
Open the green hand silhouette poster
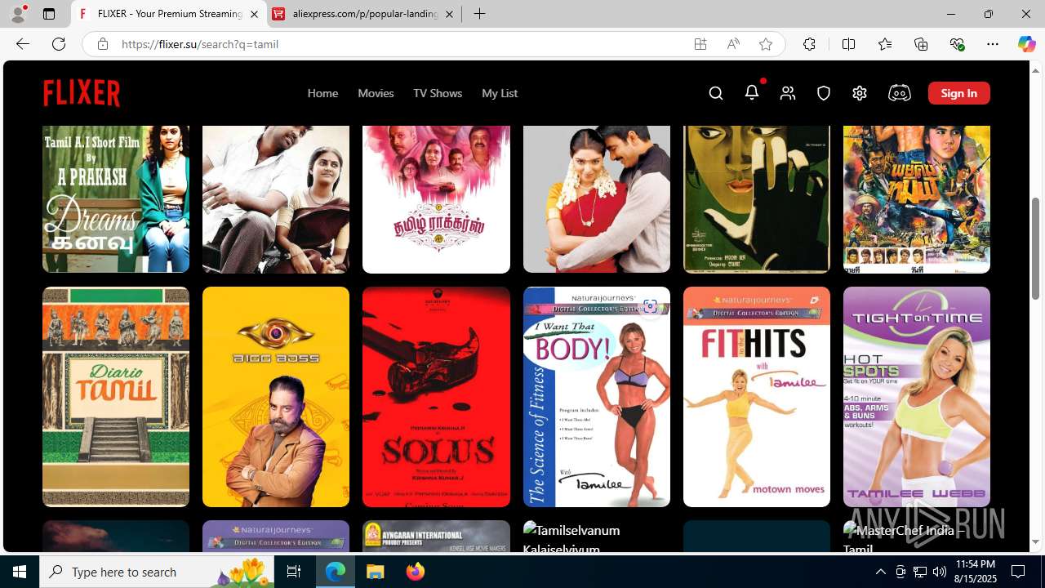click(x=757, y=198)
